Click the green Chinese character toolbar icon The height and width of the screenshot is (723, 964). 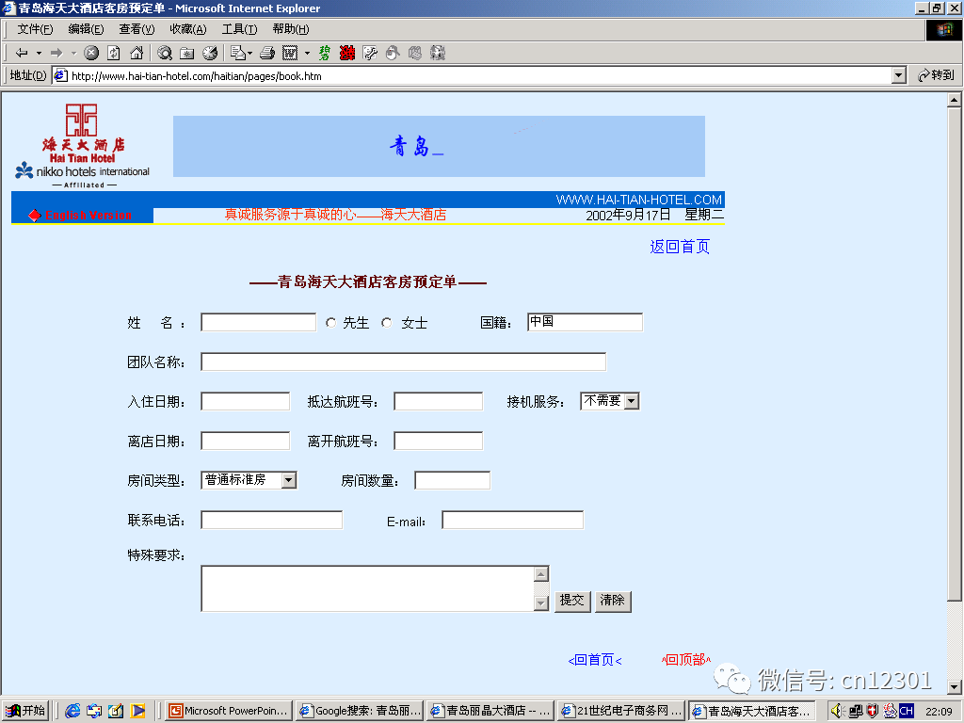point(324,53)
